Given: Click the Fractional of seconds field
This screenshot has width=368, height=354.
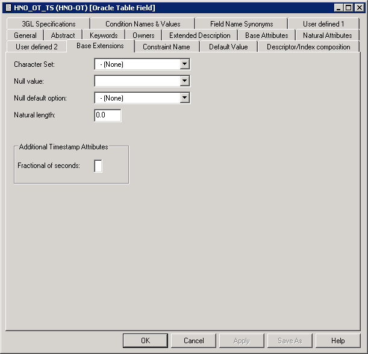Looking at the screenshot, I should click(x=98, y=166).
